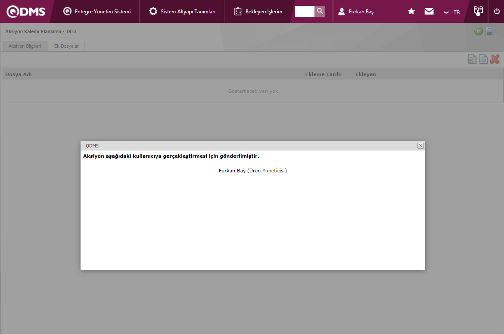This screenshot has width=504, height=334.
Task: Click the header search input field
Action: click(x=305, y=11)
